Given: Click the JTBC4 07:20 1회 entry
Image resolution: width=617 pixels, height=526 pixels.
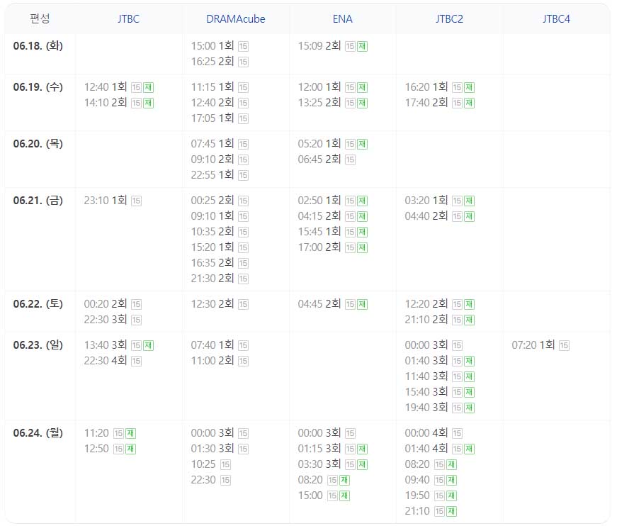Looking at the screenshot, I should [533, 345].
